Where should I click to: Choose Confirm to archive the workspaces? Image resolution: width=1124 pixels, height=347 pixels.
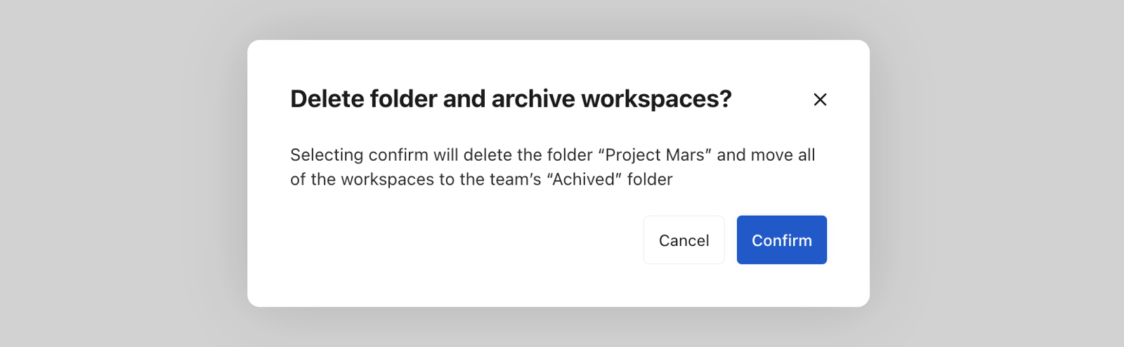782,240
